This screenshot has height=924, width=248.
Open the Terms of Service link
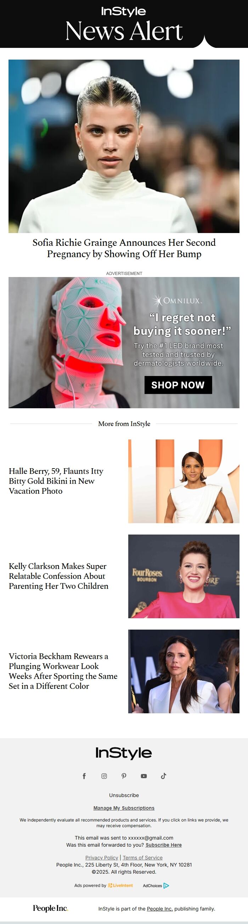click(x=143, y=857)
